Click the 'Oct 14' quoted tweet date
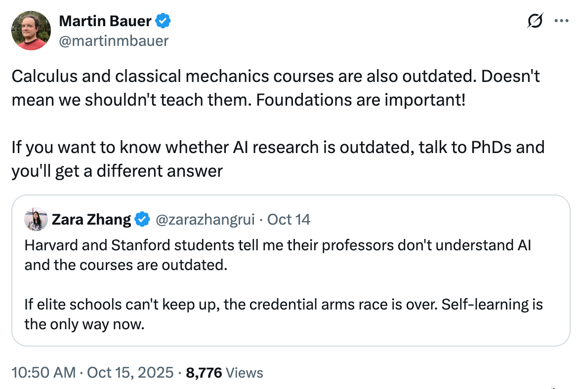 click(289, 219)
